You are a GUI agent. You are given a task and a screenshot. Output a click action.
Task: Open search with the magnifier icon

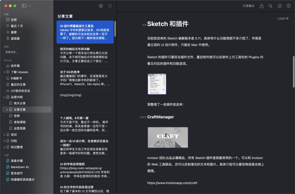[x=270, y=5]
